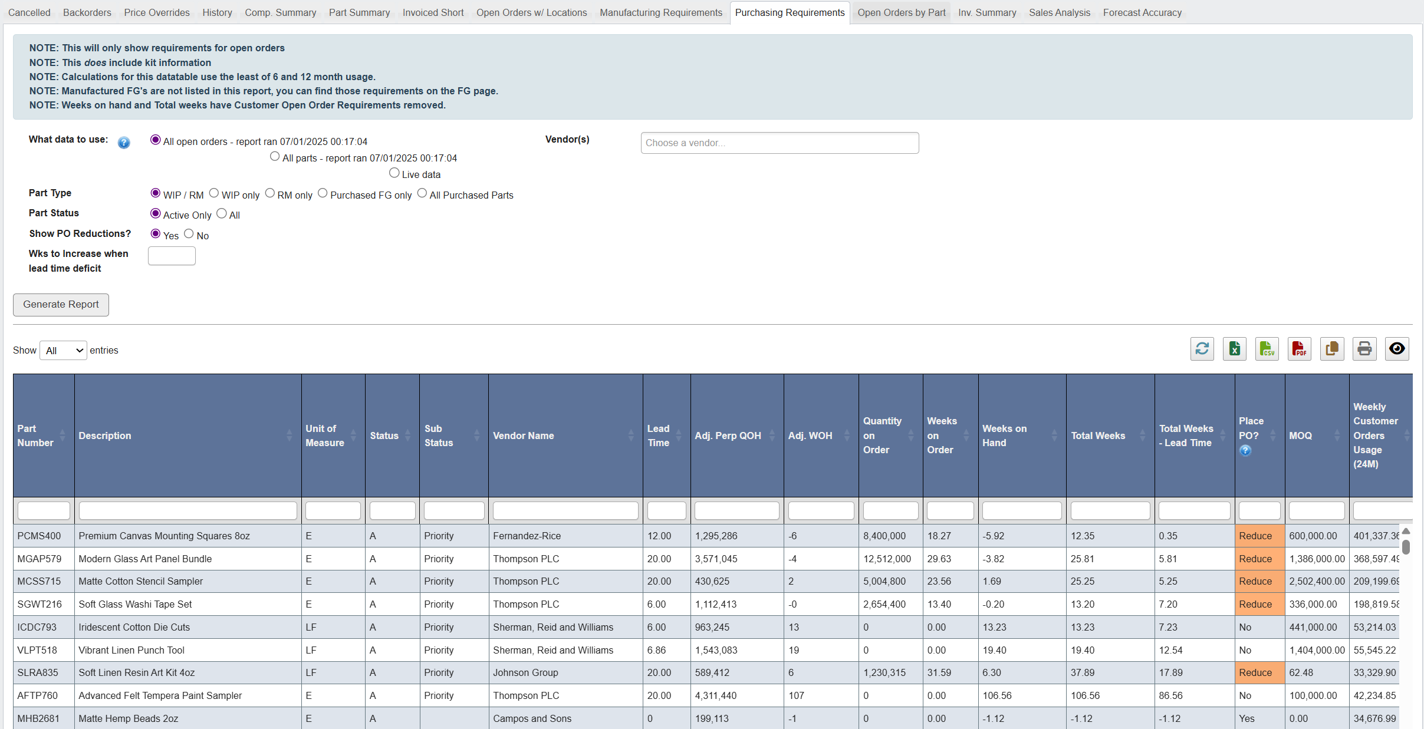1424x729 pixels.
Task: Select the All Purchased Parts option
Action: click(x=422, y=193)
